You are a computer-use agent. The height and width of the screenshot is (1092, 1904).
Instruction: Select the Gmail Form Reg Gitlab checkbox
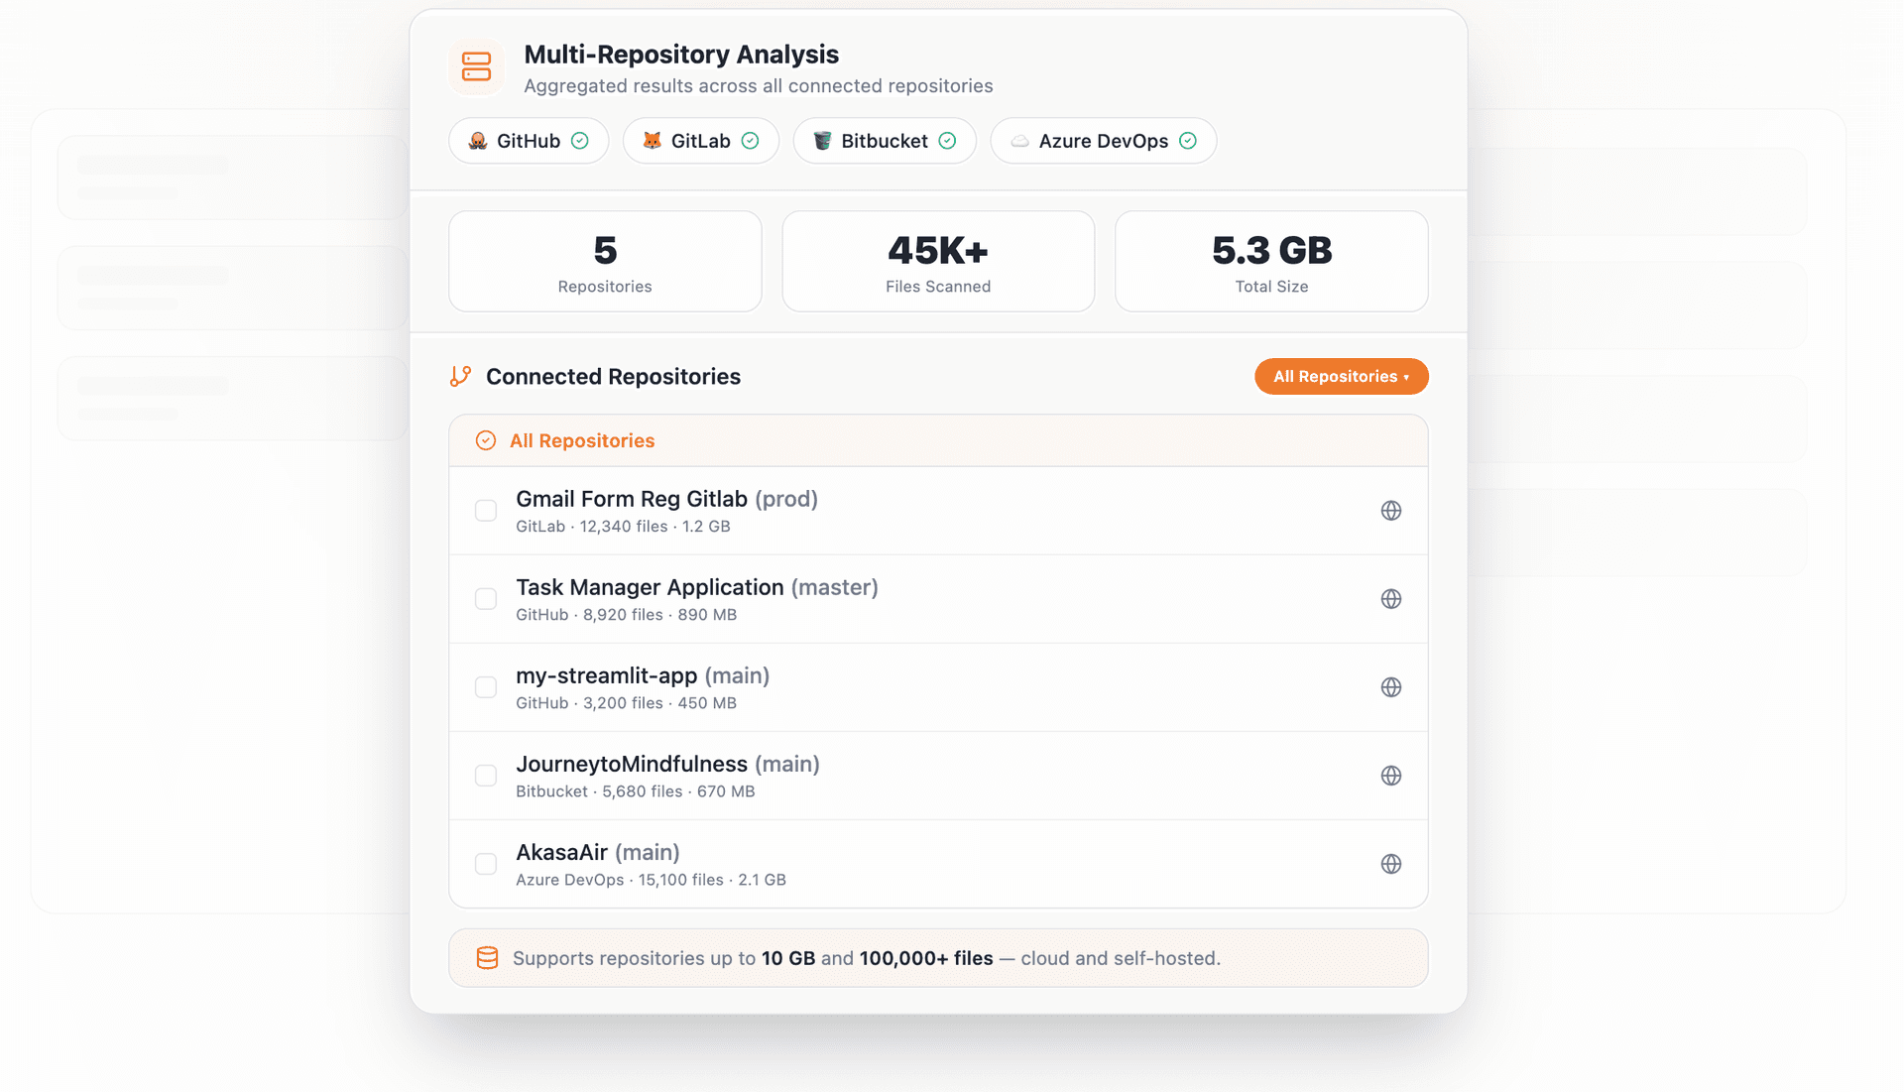[485, 510]
